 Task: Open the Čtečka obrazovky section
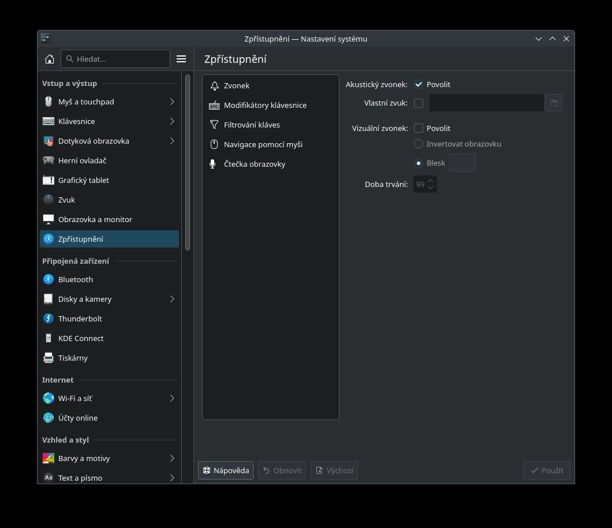(254, 164)
